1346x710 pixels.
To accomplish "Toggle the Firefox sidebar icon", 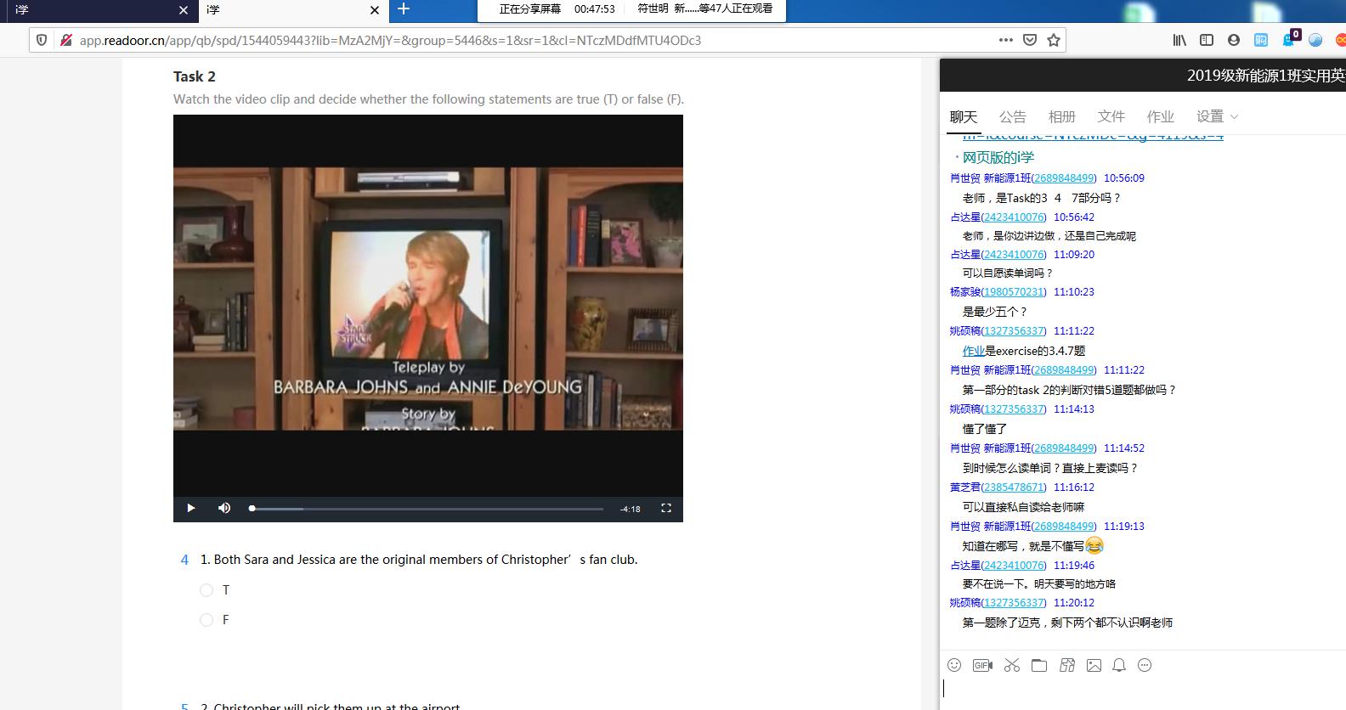I will [x=1207, y=40].
